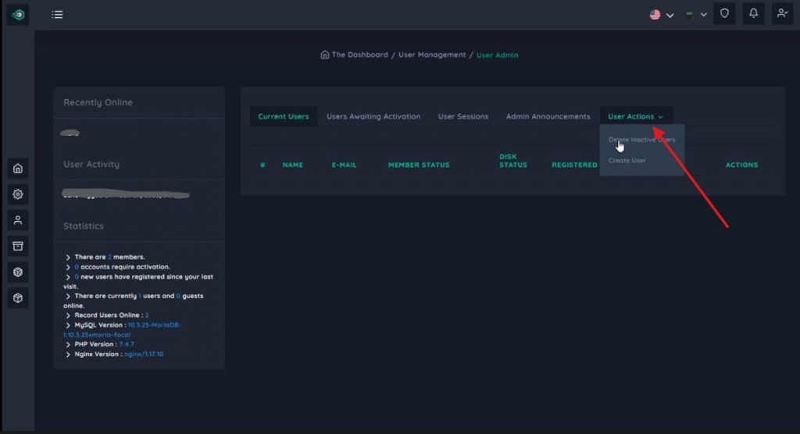This screenshot has width=800, height=434.
Task: Switch to User Sessions tab
Action: 463,116
